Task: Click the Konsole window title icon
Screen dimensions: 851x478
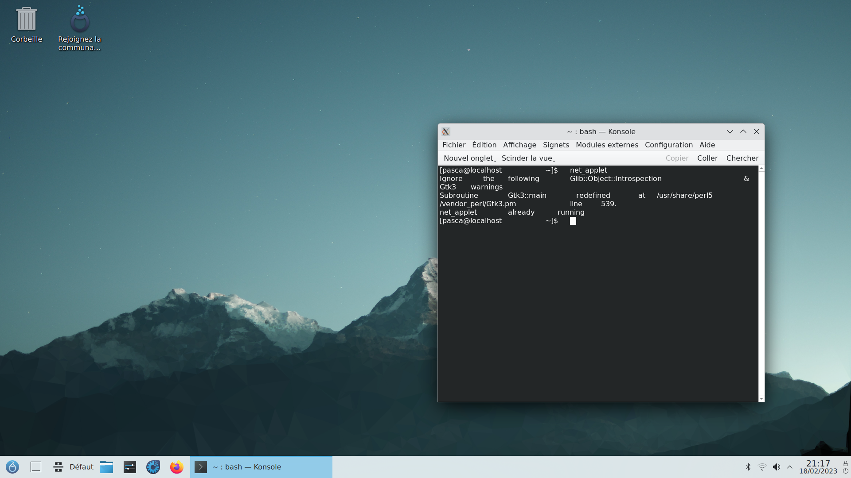Action: pyautogui.click(x=446, y=131)
